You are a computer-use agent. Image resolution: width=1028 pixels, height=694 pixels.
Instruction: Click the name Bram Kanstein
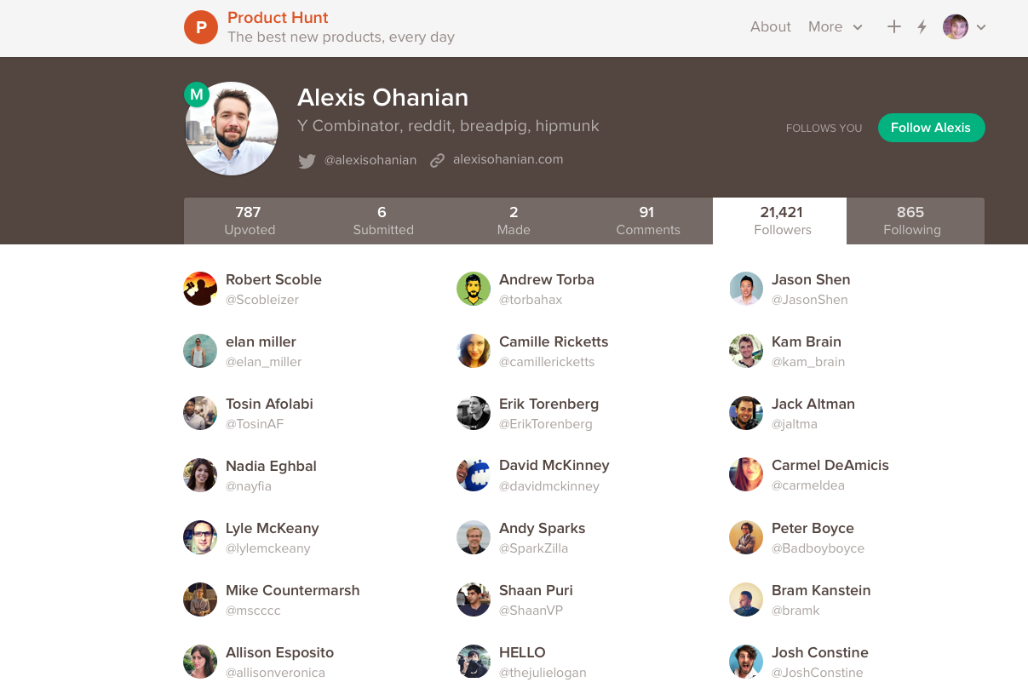[821, 590]
